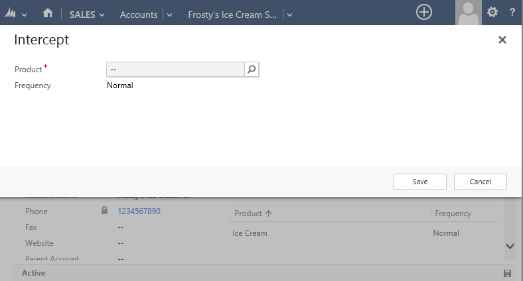Click the save disk icon in status bar

tap(508, 273)
